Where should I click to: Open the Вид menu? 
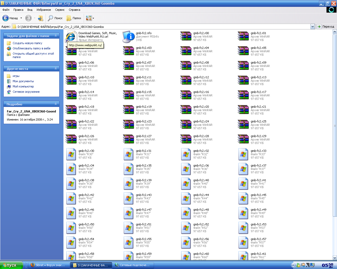coord(30,10)
